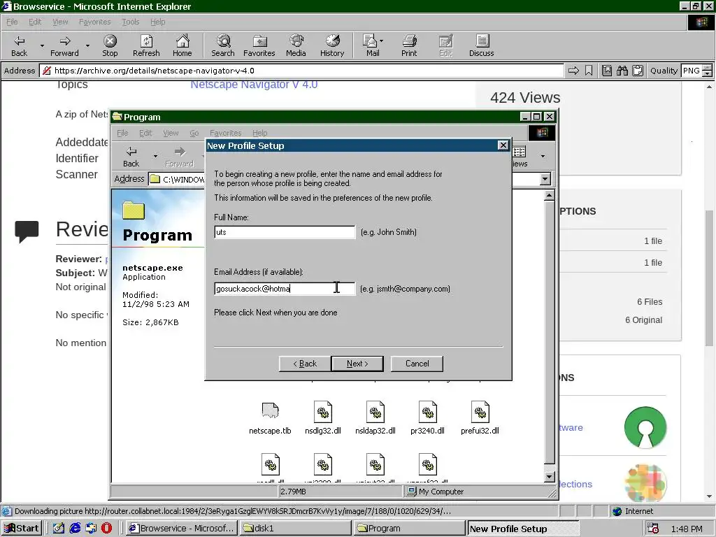Click the Discuss toolbar icon
Image resolution: width=716 pixels, height=537 pixels.
click(481, 45)
